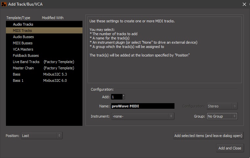250x158 pixels.
Task: Select Audio Tracks in template list
Action: (44, 24)
